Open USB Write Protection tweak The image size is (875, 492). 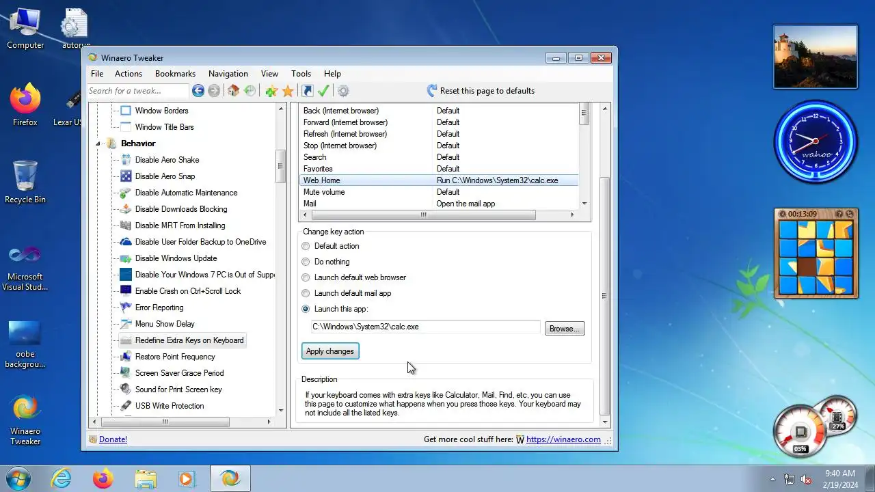[170, 406]
